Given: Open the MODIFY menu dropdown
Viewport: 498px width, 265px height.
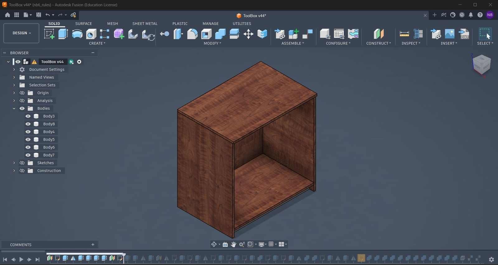Looking at the screenshot, I should click(212, 43).
